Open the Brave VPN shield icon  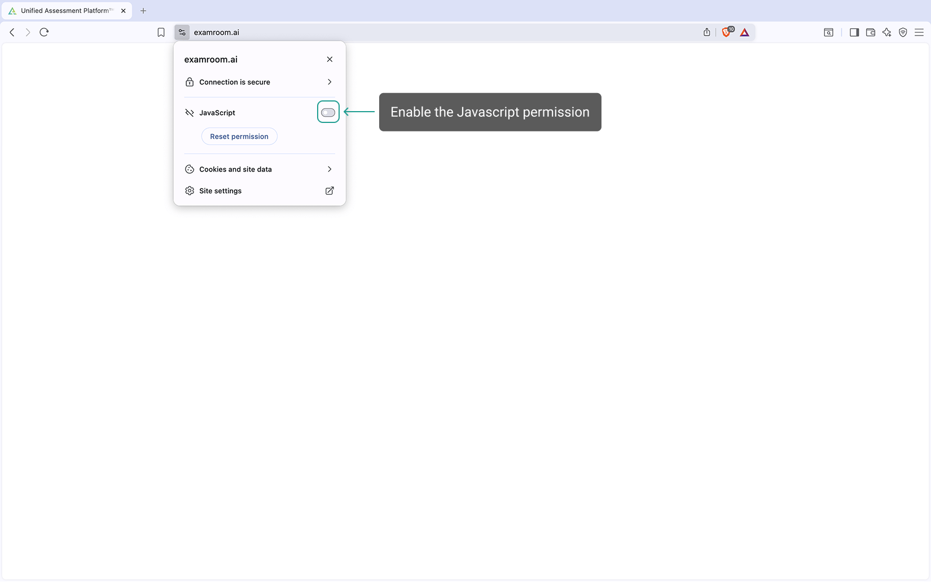click(x=903, y=32)
